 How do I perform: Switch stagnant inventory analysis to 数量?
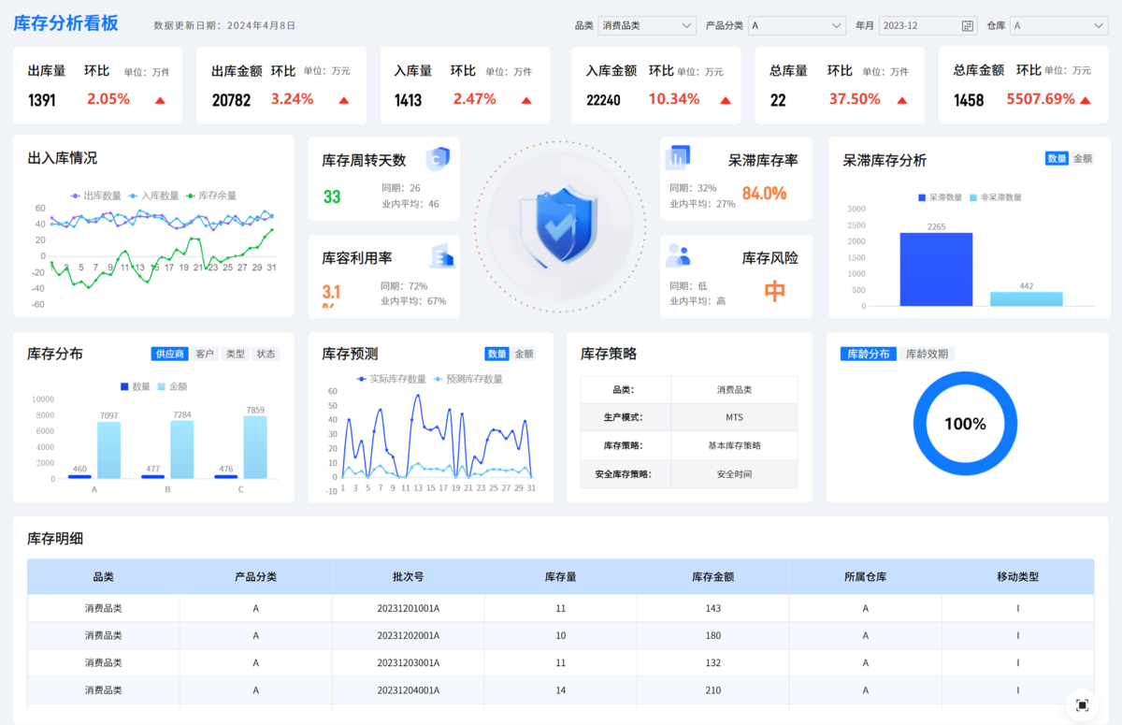pyautogui.click(x=1057, y=159)
